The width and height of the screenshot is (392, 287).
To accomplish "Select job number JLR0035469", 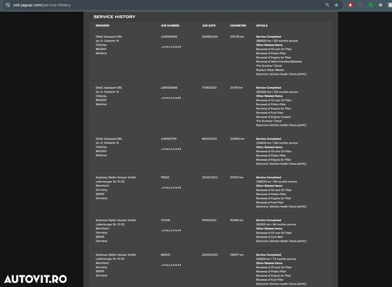I will click(x=169, y=88).
